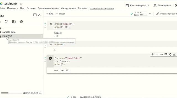
Task: Open the Вид menu
Action: click(x=22, y=8)
